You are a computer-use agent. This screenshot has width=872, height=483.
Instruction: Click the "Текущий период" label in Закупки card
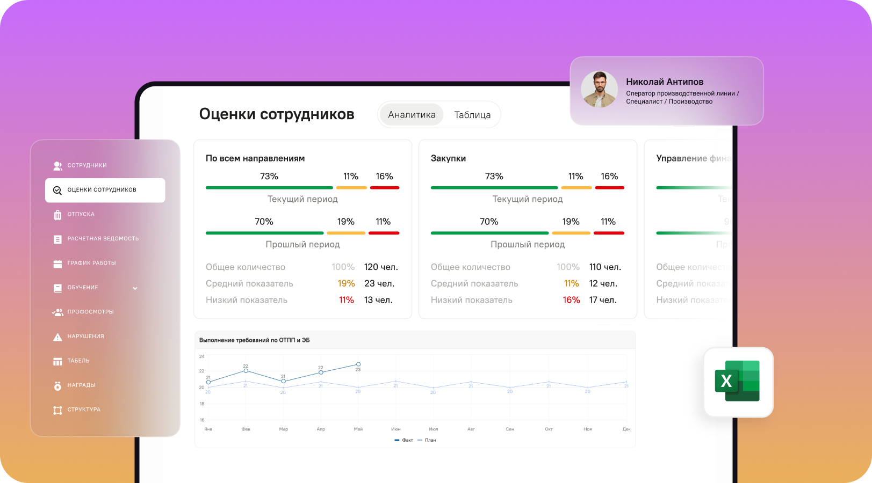(528, 199)
